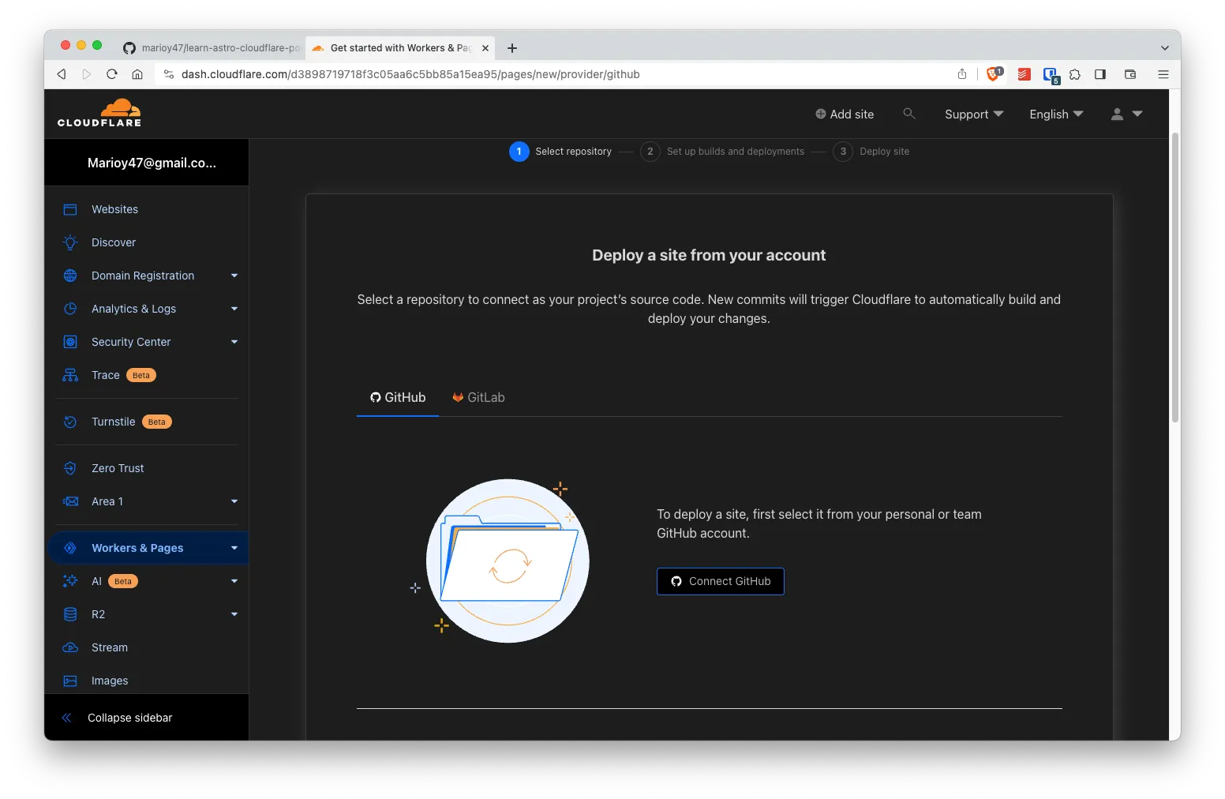The width and height of the screenshot is (1225, 799).
Task: Open the extensions puzzle icon
Action: pos(1075,74)
